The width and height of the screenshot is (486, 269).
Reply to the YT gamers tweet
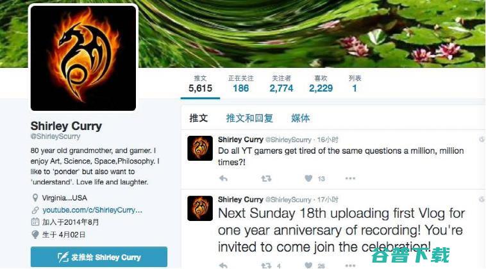click(224, 179)
